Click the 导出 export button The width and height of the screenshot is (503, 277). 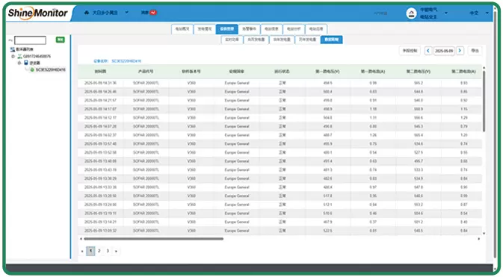point(475,51)
